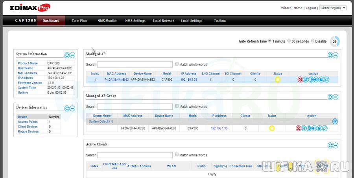Enable Match whole words in Managed AP
Image resolution: width=354 pixels, height=178 pixels.
click(x=177, y=64)
